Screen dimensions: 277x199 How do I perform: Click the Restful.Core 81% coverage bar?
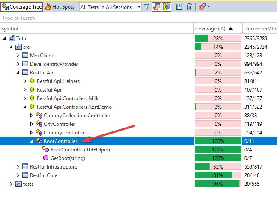(x=218, y=175)
